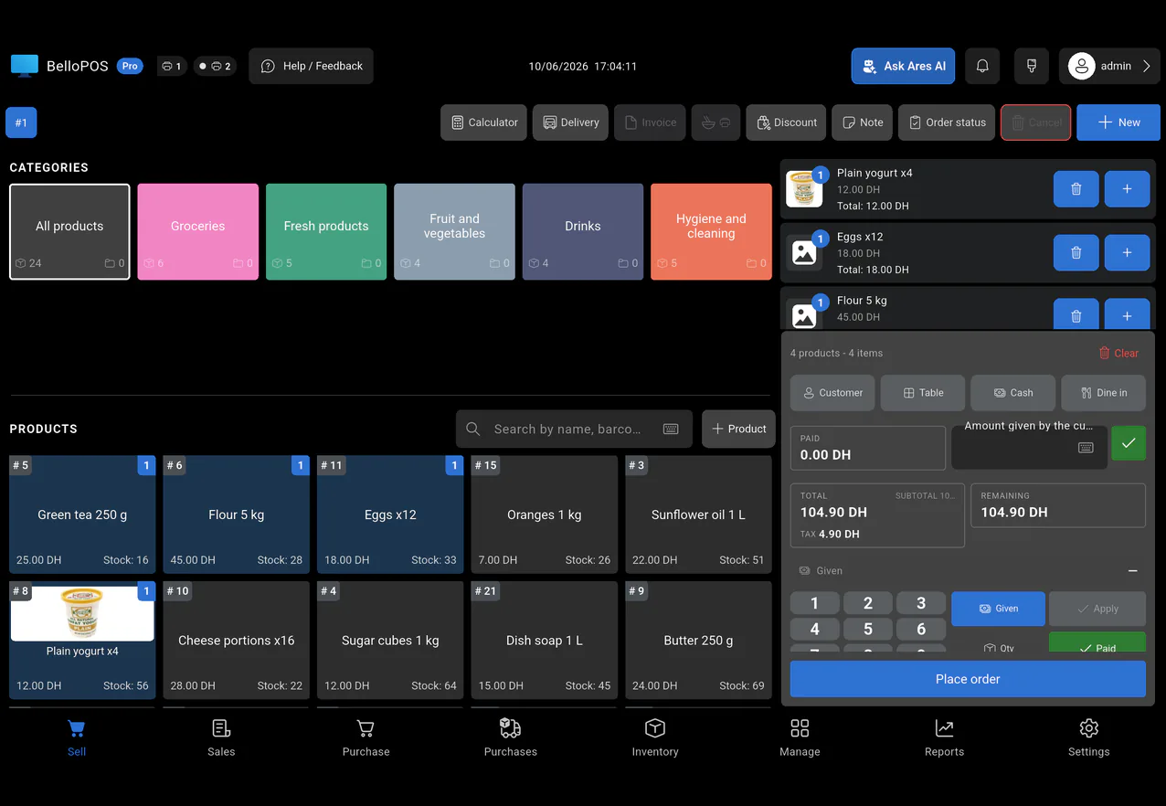Select the Fresh products category
The height and width of the screenshot is (806, 1166).
[326, 232]
